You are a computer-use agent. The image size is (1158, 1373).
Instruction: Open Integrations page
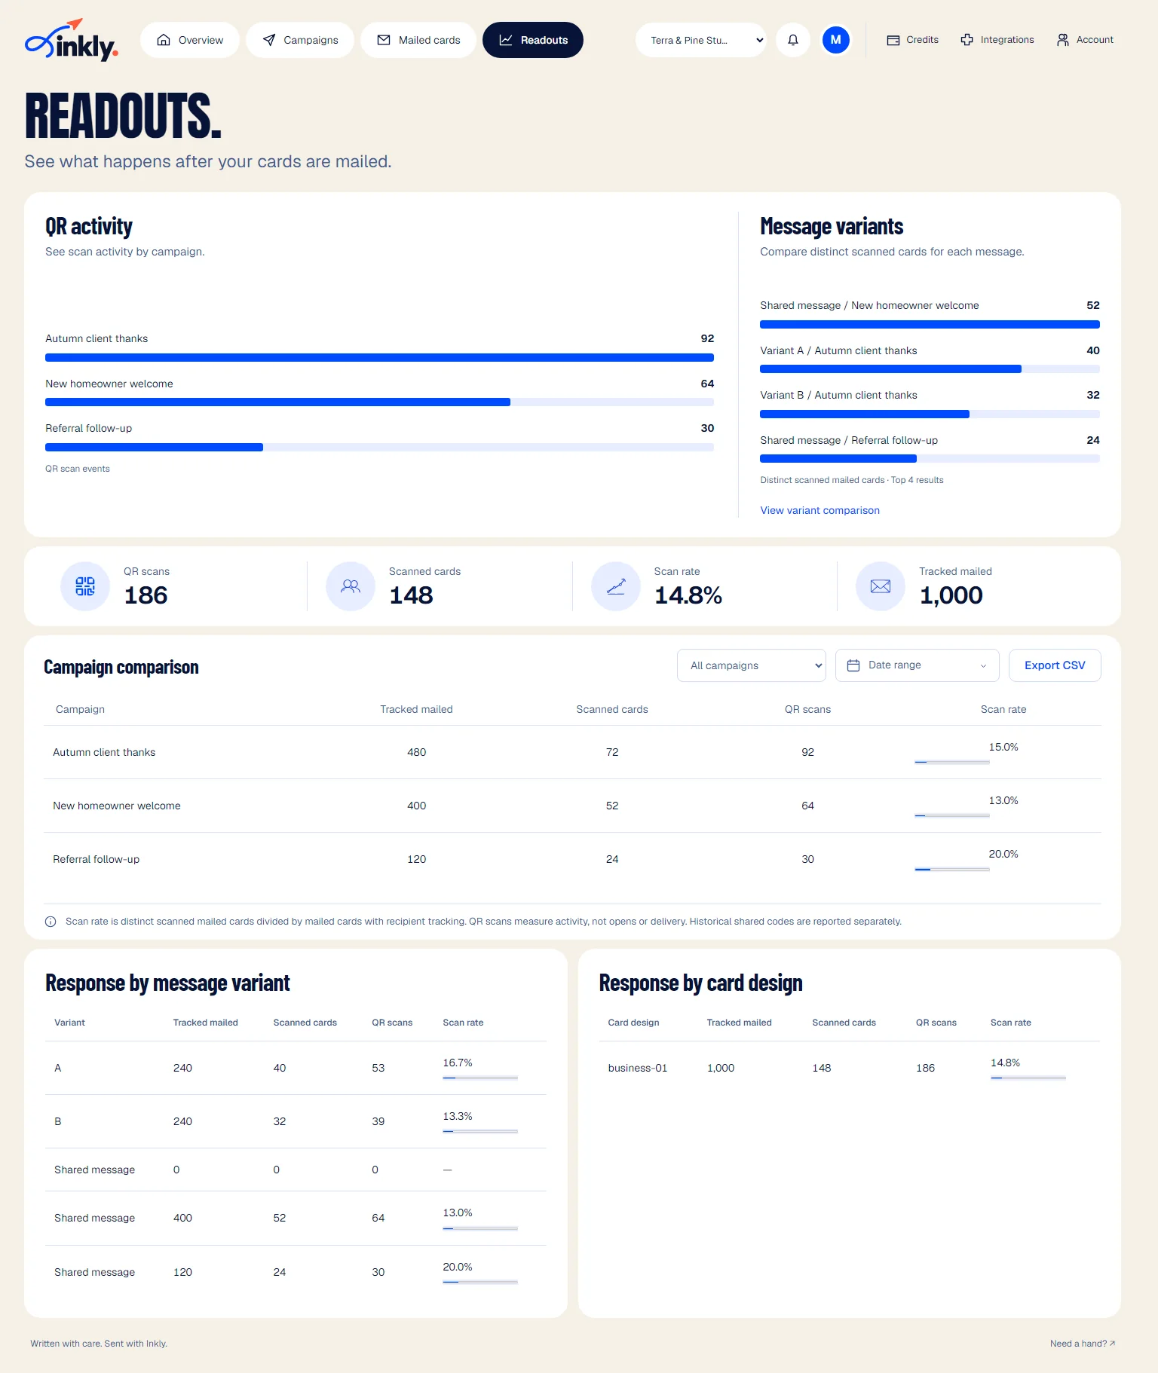click(997, 40)
